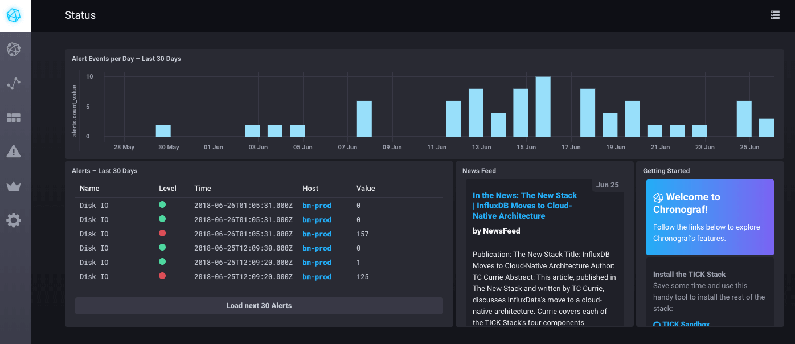
Task: Click the layout icon in the top-right header
Action: 774,15
